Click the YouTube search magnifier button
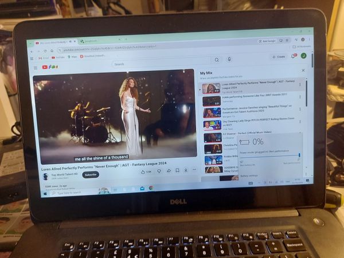 click(x=217, y=60)
